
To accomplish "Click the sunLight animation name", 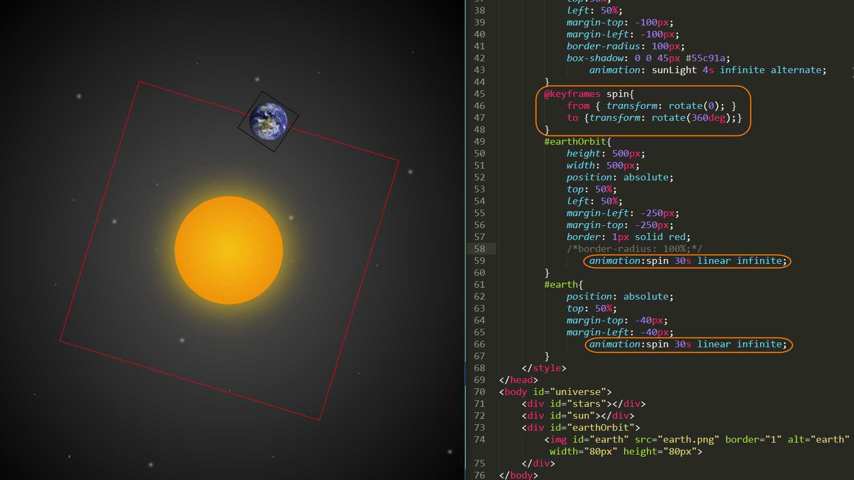I will (x=674, y=70).
